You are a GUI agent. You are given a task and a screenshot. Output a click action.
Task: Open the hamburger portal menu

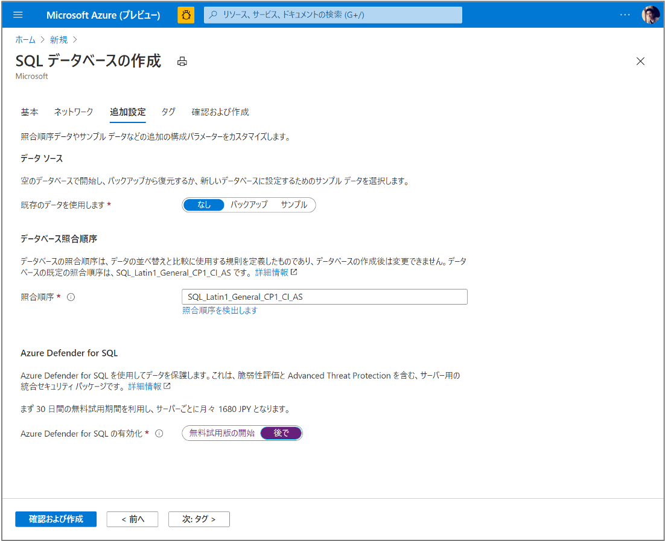click(x=18, y=15)
